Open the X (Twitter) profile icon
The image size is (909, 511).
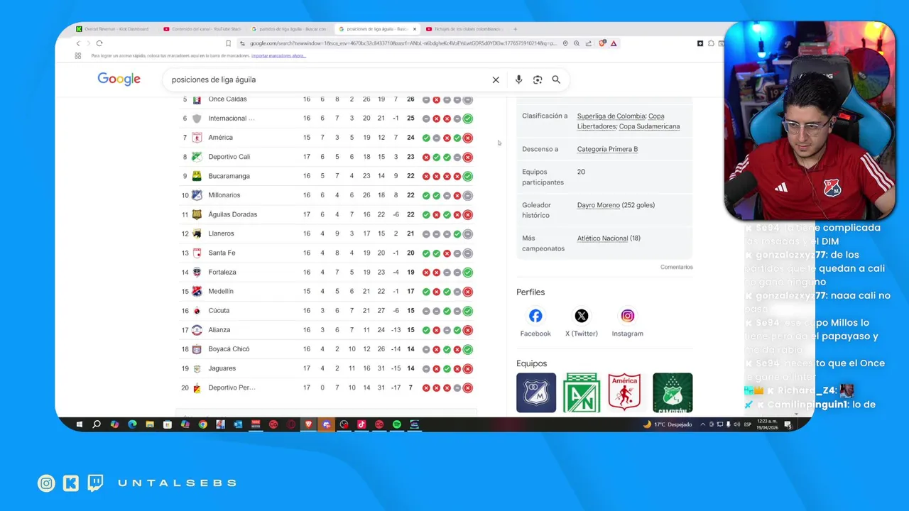tap(582, 316)
